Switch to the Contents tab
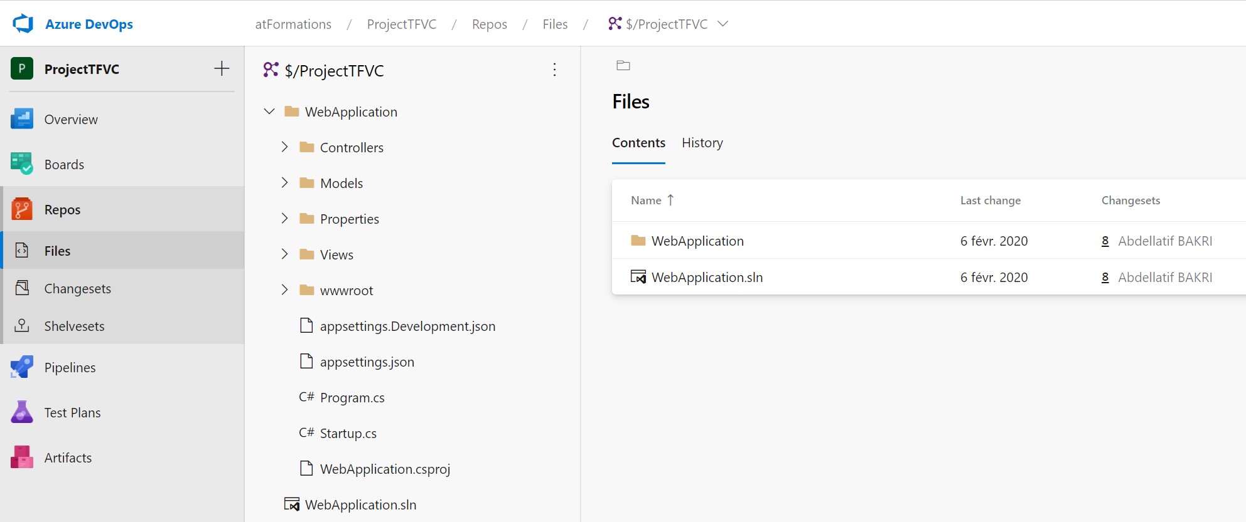 [638, 143]
